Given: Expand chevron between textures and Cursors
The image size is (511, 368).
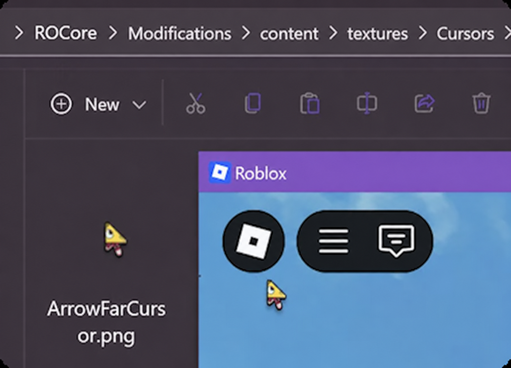Looking at the screenshot, I should (422, 33).
